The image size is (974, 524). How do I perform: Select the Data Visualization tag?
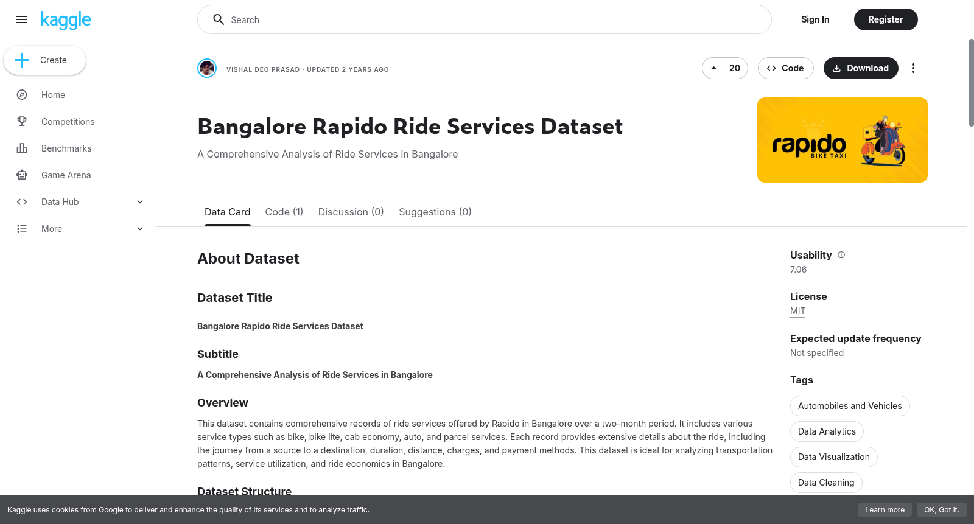click(x=834, y=457)
